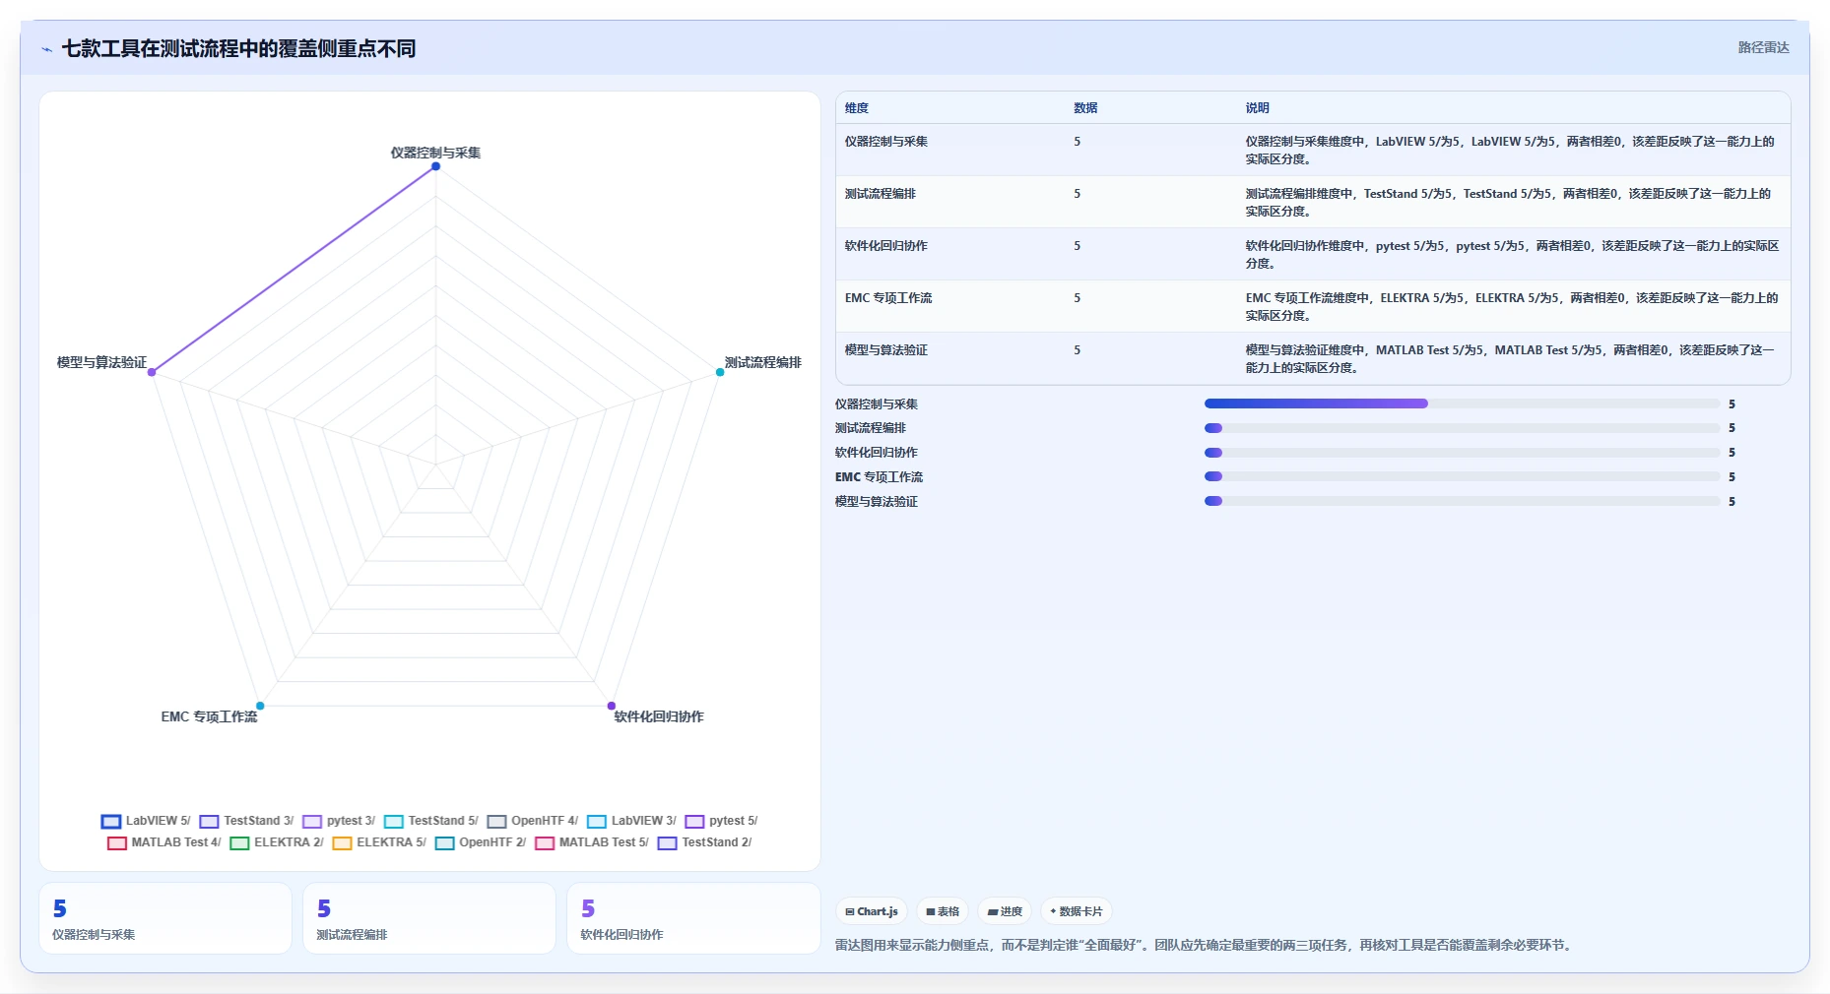1830x994 pixels.
Task: Click the 仪器控制与采集 progress bar
Action: (1462, 404)
